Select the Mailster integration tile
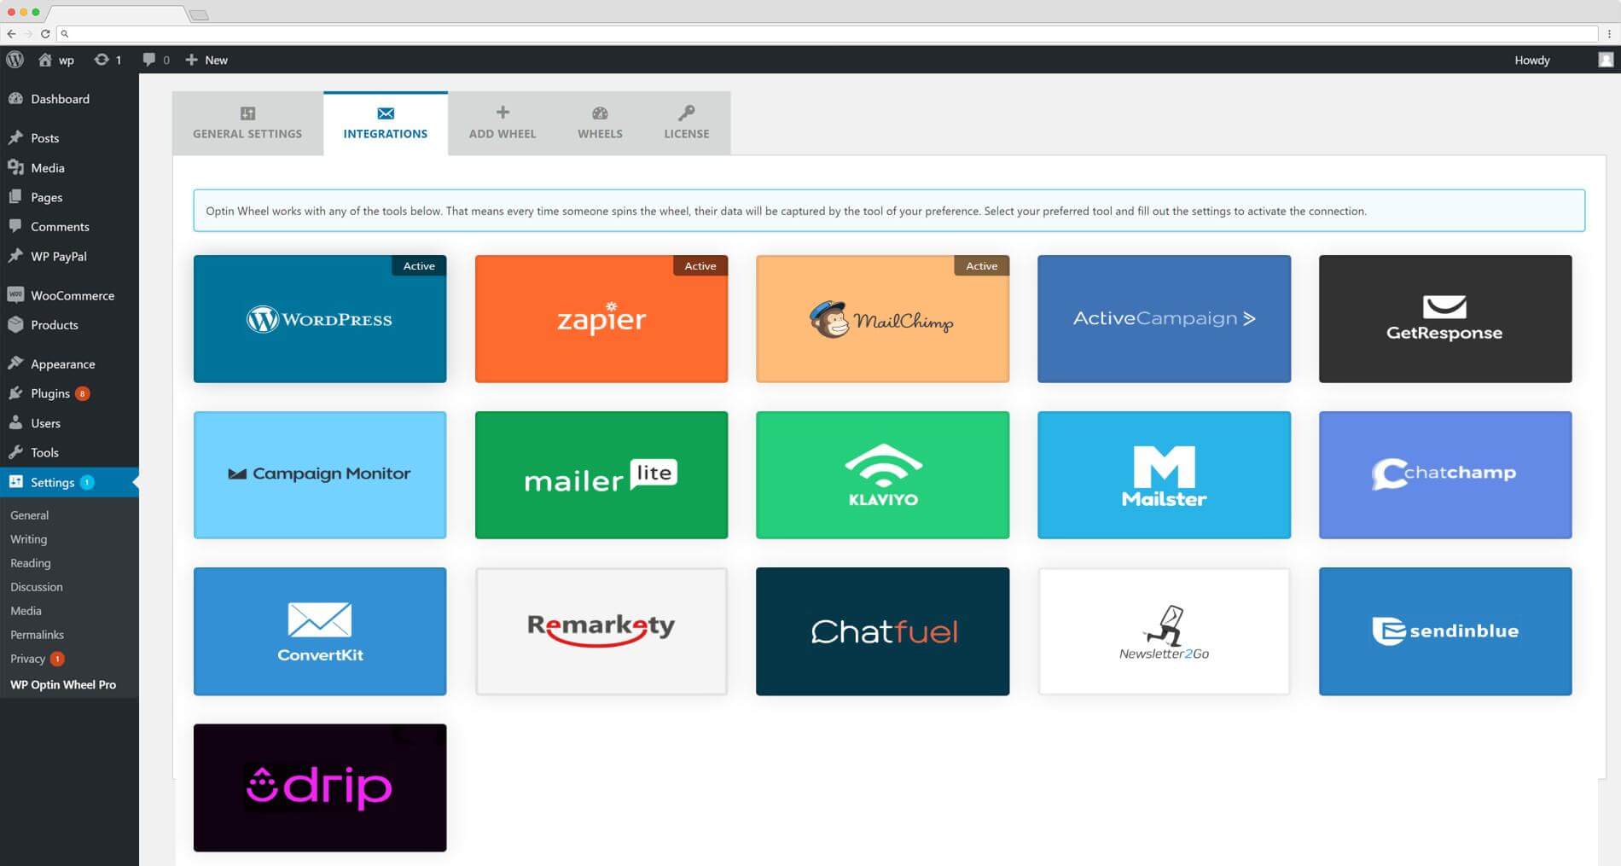This screenshot has width=1621, height=866. (1164, 475)
